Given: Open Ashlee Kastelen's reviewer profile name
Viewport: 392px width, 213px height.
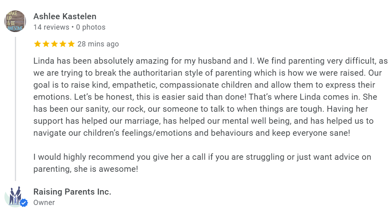Looking at the screenshot, I should coord(65,16).
